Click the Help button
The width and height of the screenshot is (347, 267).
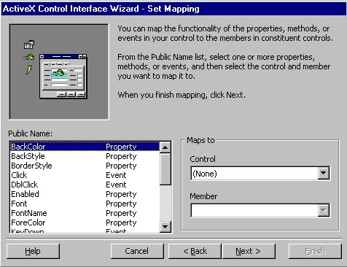click(33, 251)
